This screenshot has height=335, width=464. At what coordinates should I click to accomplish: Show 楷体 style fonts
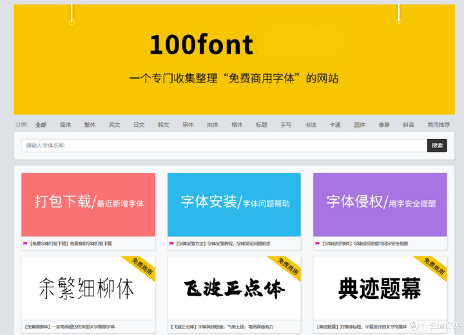coord(237,125)
